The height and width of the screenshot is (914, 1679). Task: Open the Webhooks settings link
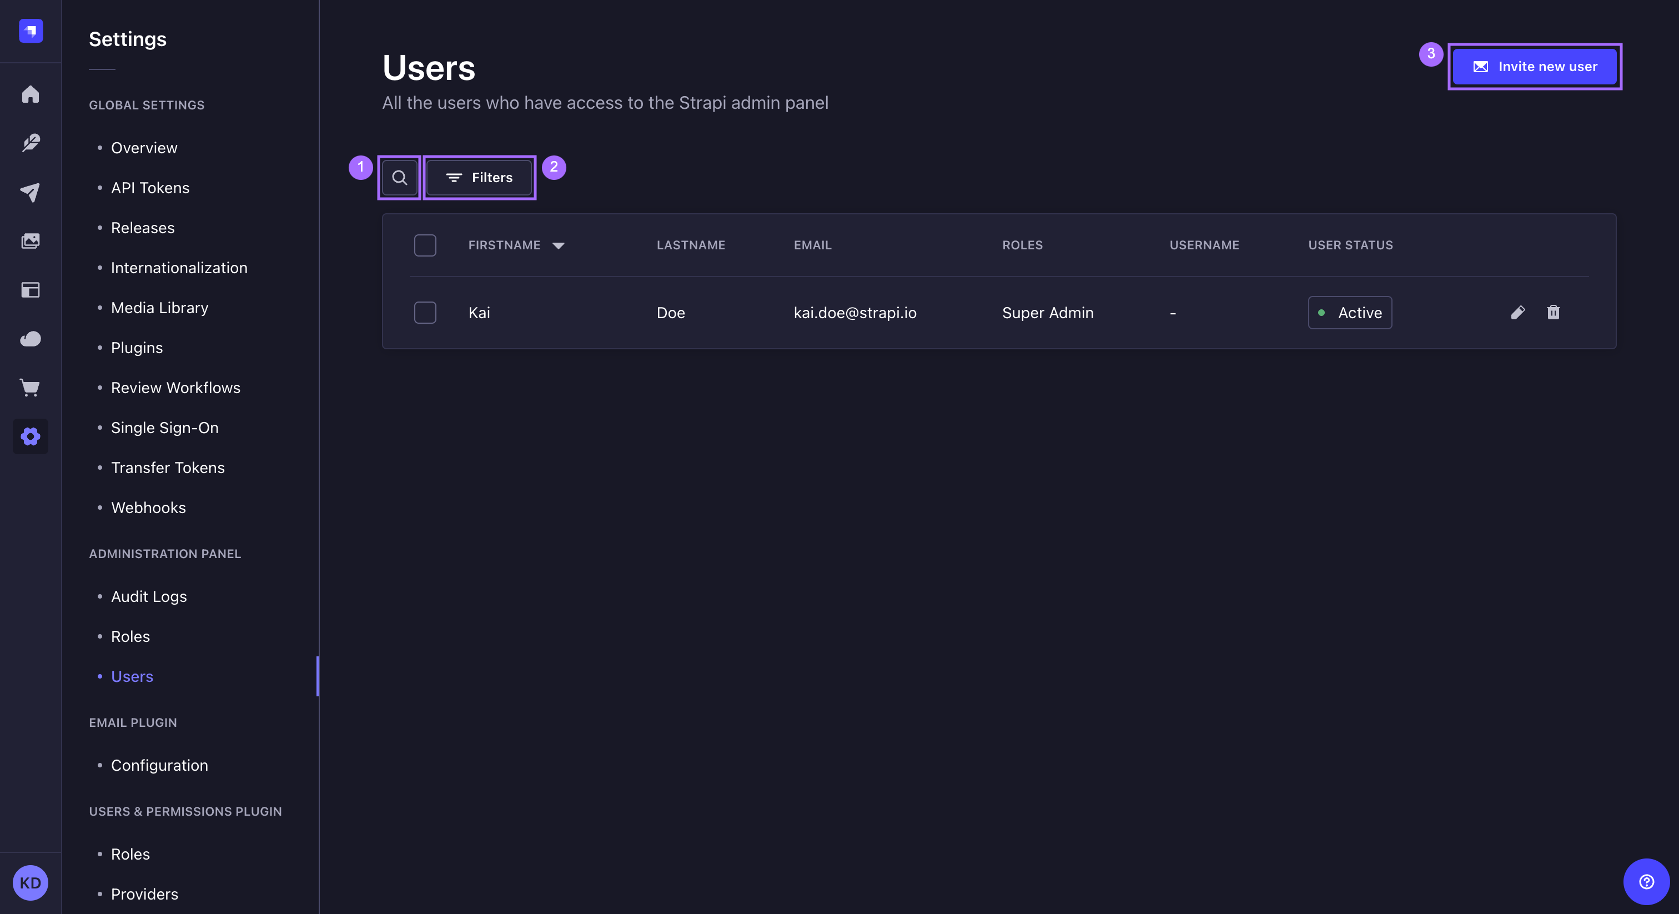(x=148, y=507)
